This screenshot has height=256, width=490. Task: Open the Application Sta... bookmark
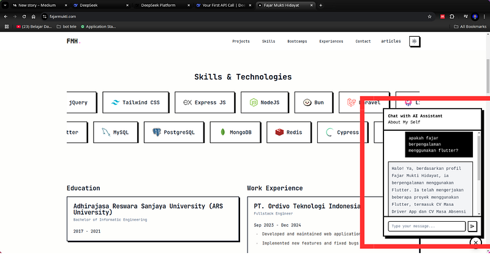[99, 26]
